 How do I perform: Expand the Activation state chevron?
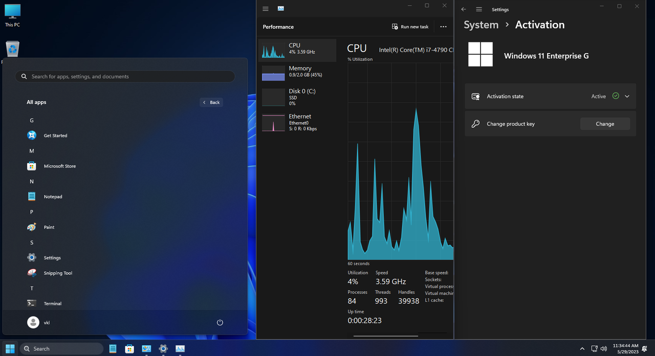click(x=627, y=96)
